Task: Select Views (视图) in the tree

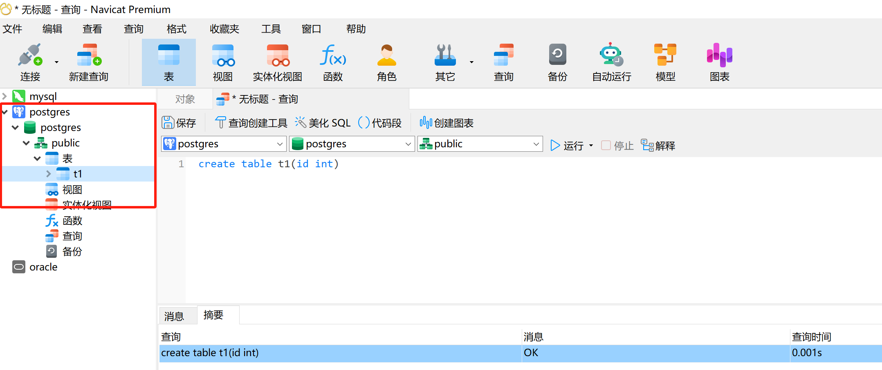Action: pos(72,189)
